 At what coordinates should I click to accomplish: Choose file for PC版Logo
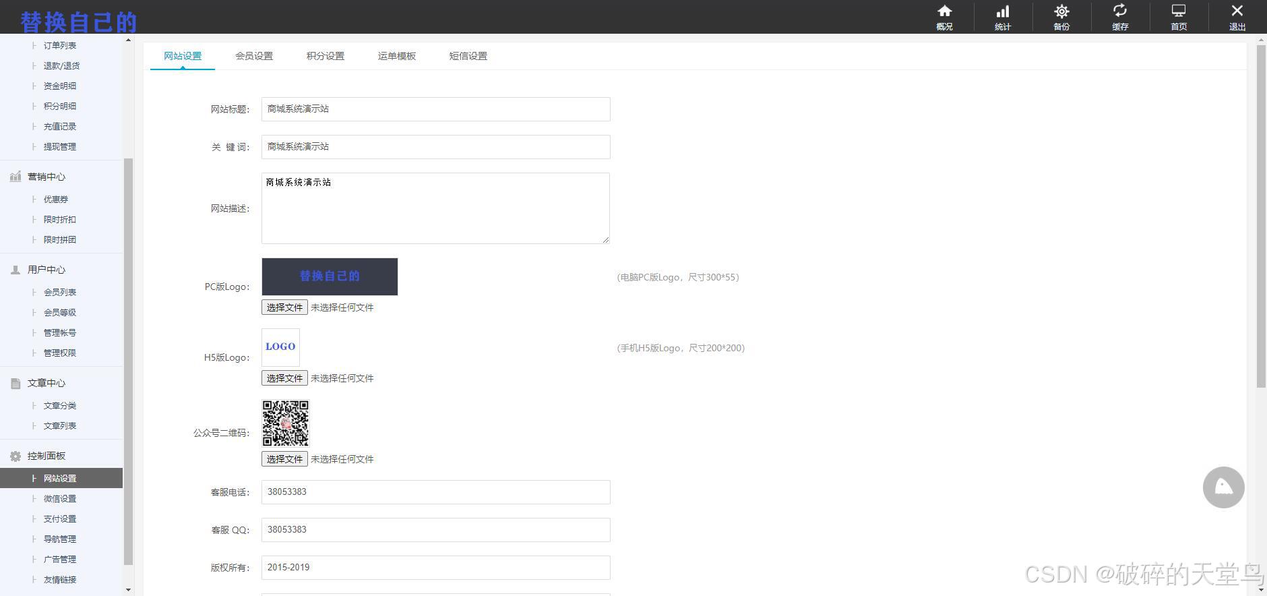click(x=284, y=307)
